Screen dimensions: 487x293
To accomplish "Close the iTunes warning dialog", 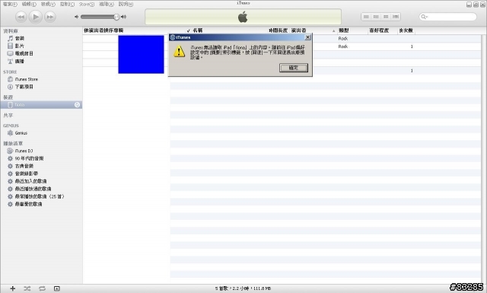I will pyautogui.click(x=307, y=37).
